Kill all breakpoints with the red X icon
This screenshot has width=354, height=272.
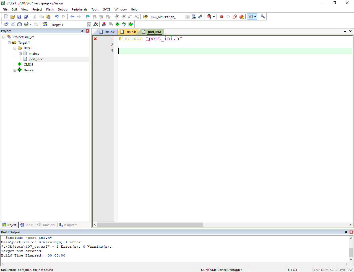click(241, 17)
